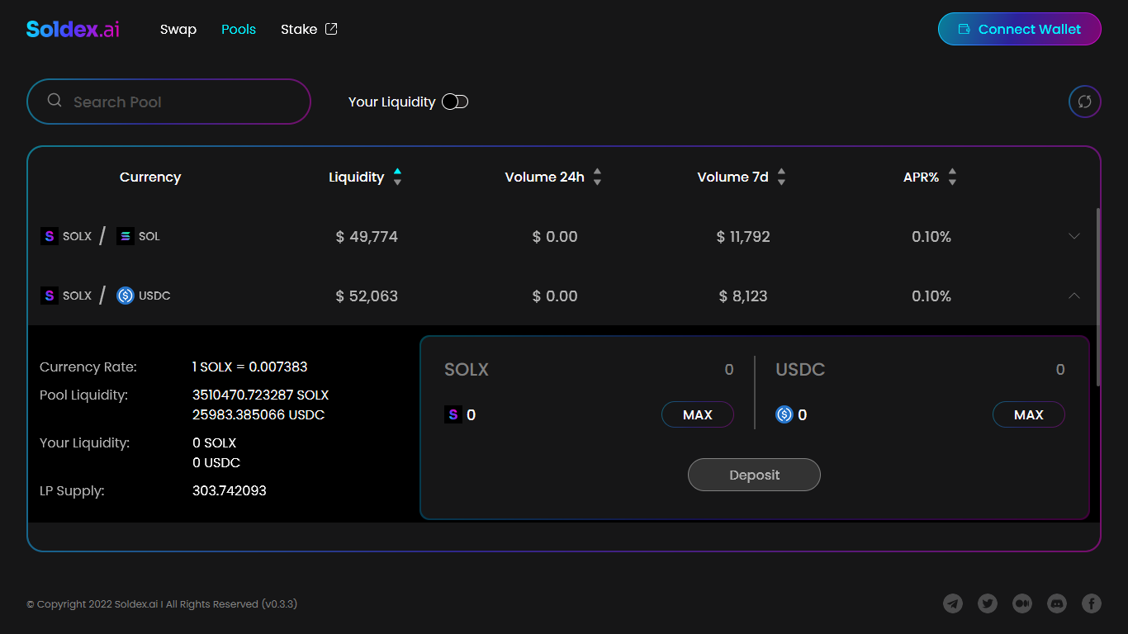This screenshot has width=1128, height=634.
Task: Collapse the SOLX / USDC pool row
Action: [x=1073, y=296]
